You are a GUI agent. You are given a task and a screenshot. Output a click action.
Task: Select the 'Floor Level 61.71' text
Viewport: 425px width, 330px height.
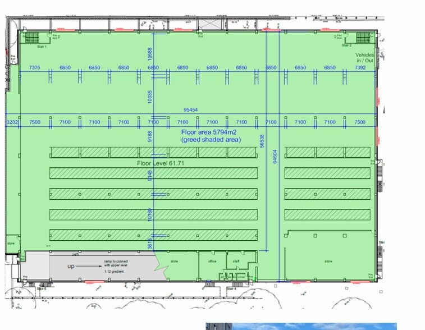point(161,163)
